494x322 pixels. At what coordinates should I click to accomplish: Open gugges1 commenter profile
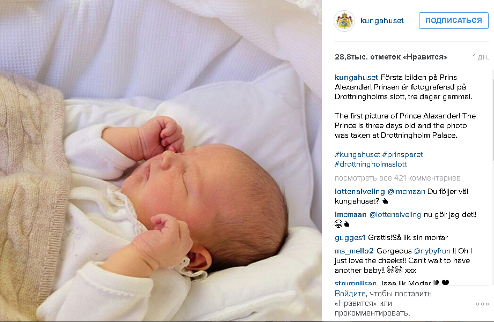pos(350,238)
